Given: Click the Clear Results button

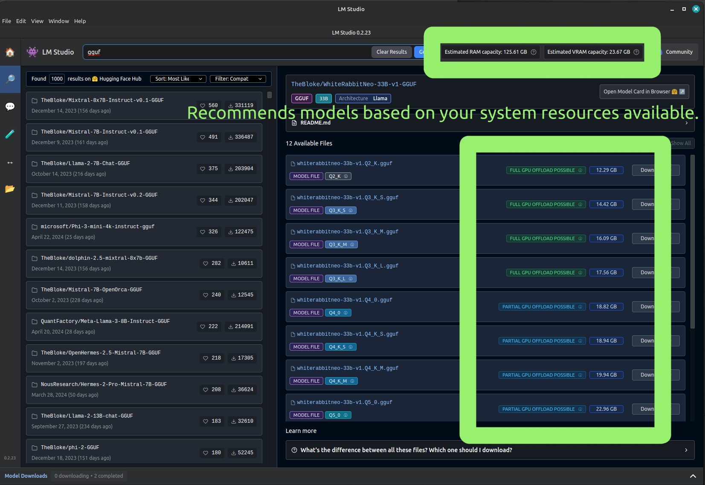Looking at the screenshot, I should coord(391,52).
